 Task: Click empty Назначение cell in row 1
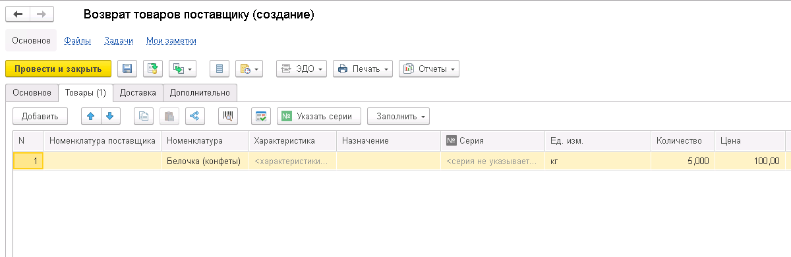(x=388, y=161)
